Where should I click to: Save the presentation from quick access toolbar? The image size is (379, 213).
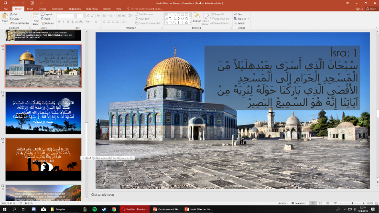coord(5,3)
